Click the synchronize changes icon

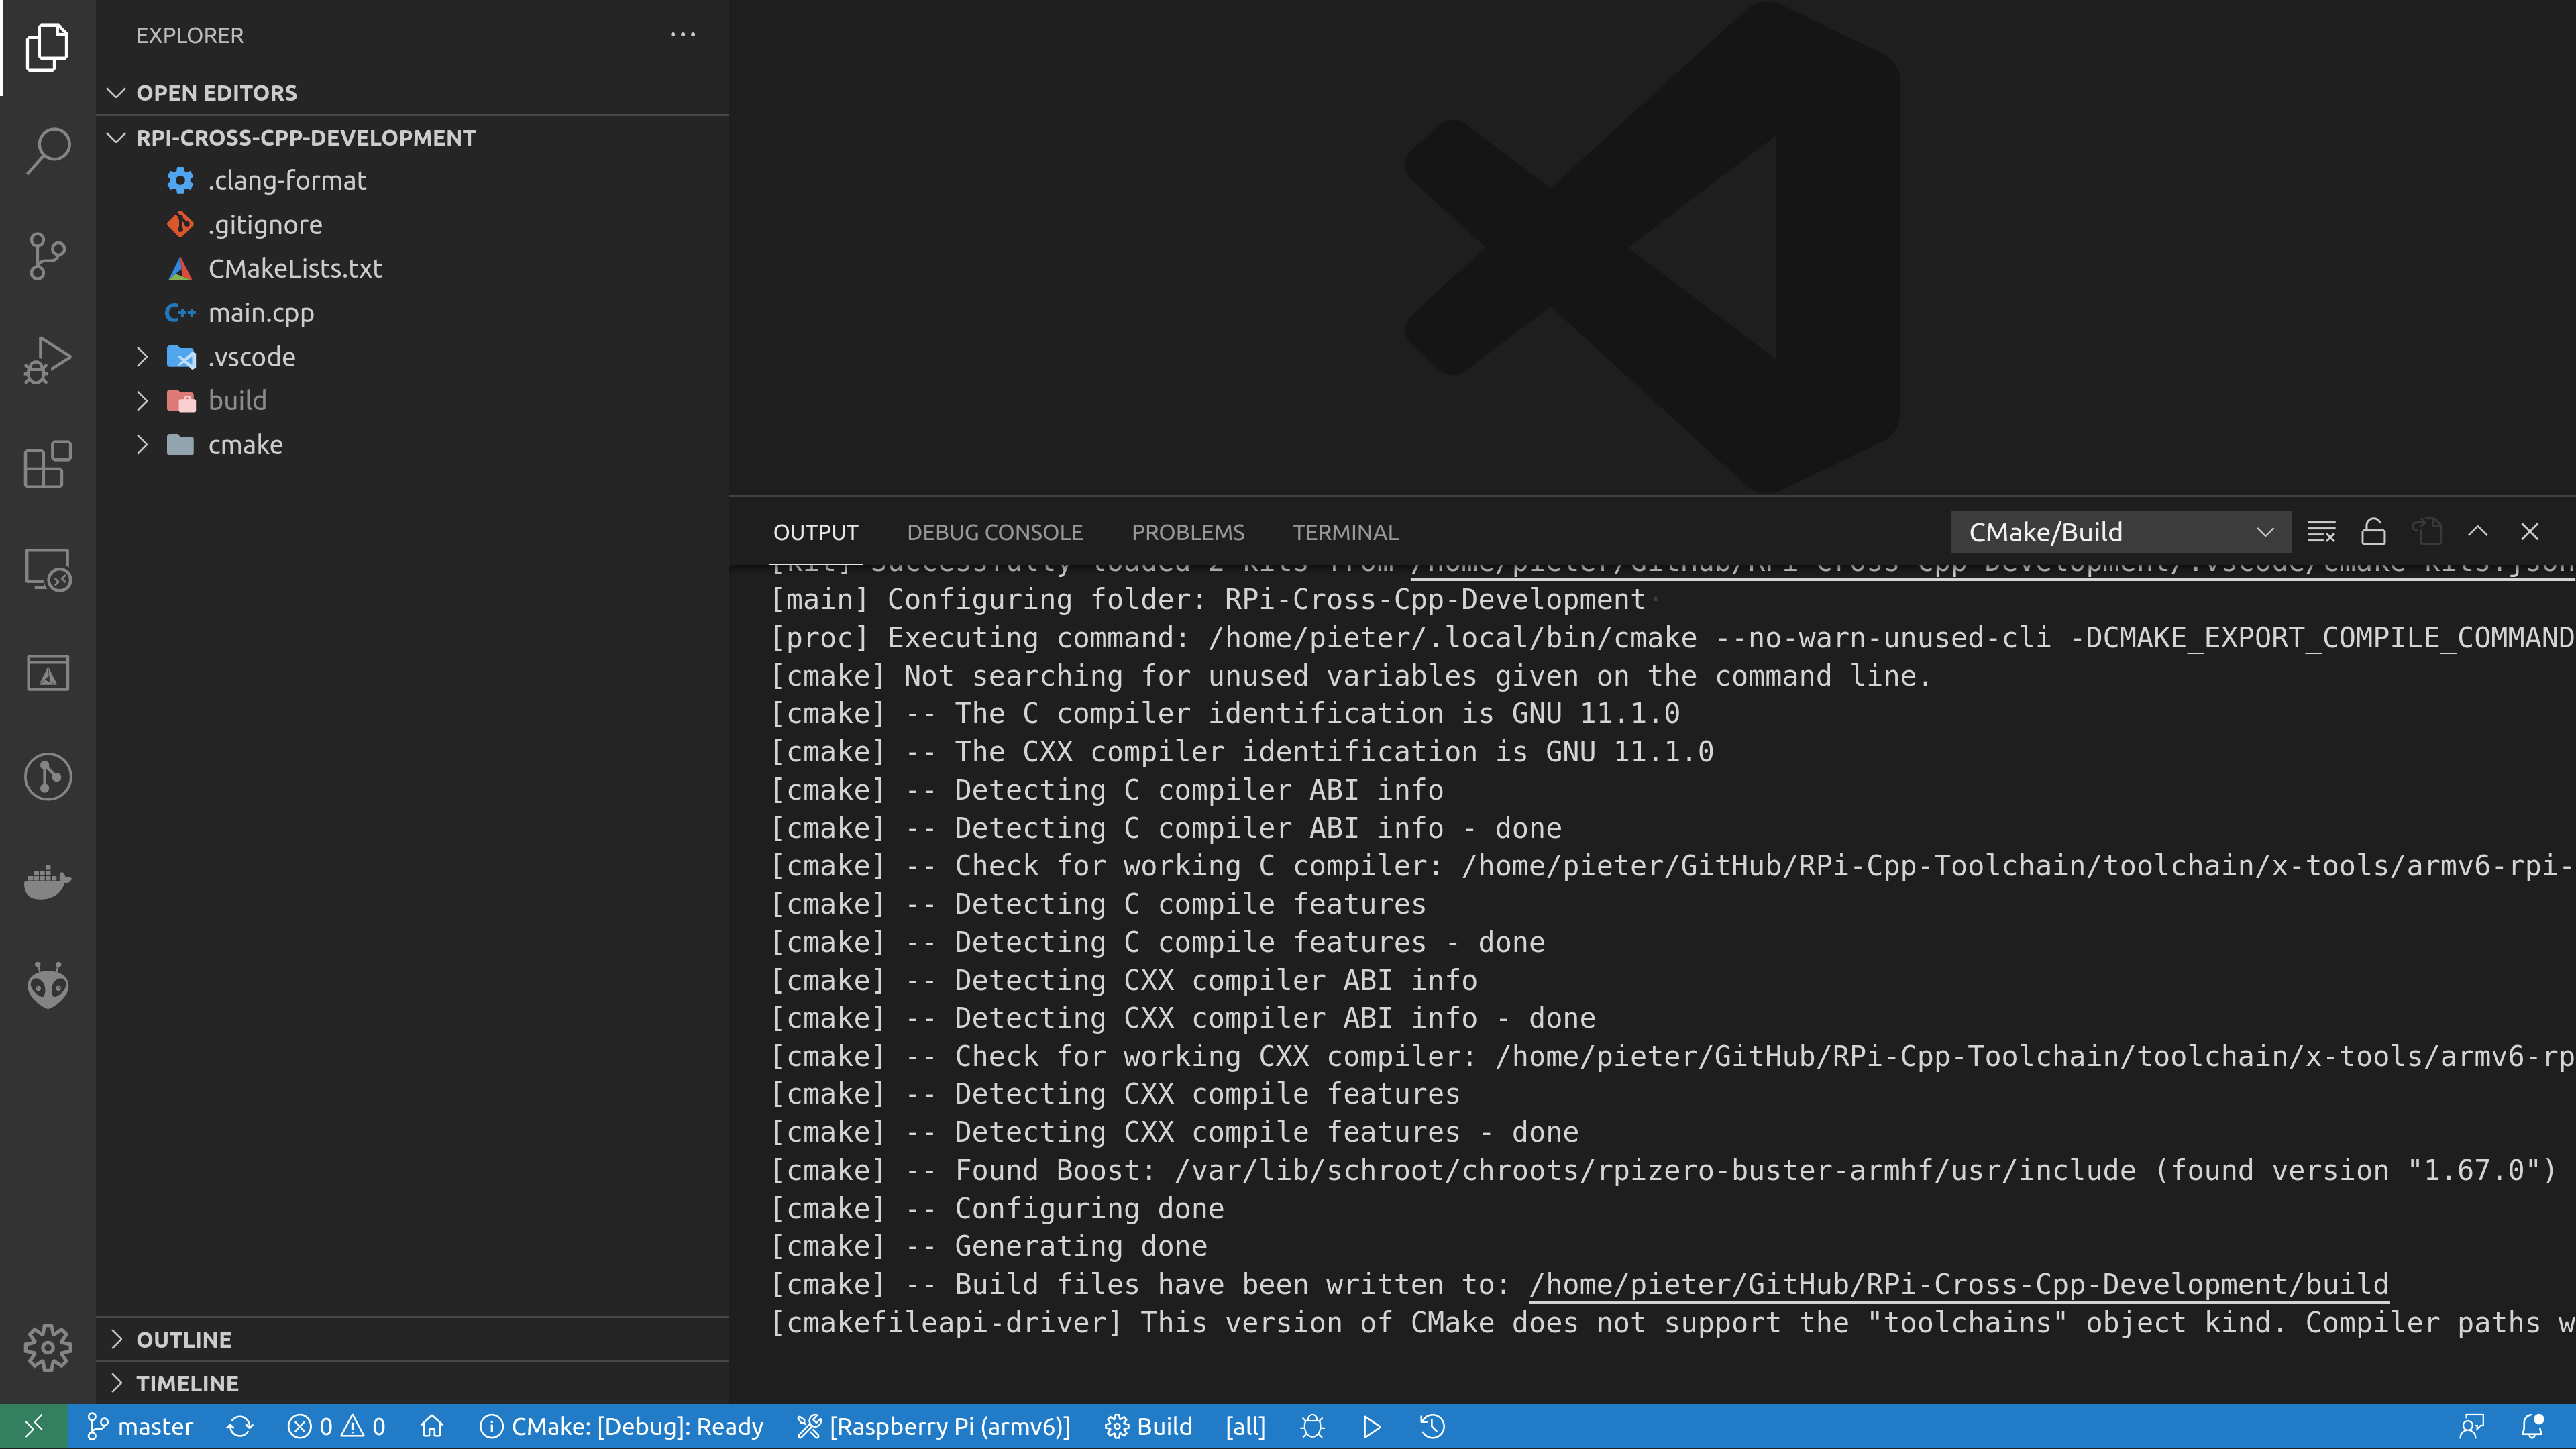click(240, 1426)
